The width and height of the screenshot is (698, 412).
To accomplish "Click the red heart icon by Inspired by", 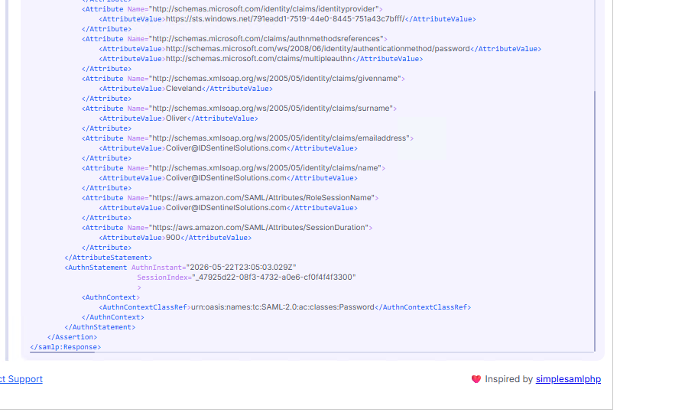I will [476, 379].
